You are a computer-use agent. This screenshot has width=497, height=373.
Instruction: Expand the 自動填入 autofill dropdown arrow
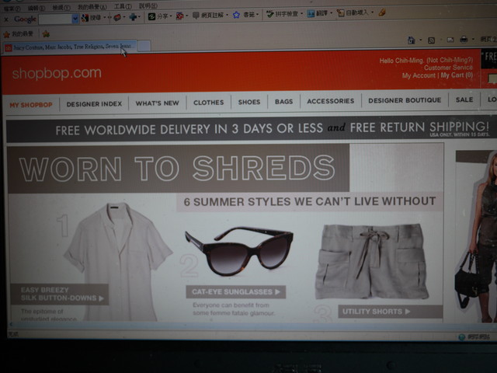(x=373, y=12)
